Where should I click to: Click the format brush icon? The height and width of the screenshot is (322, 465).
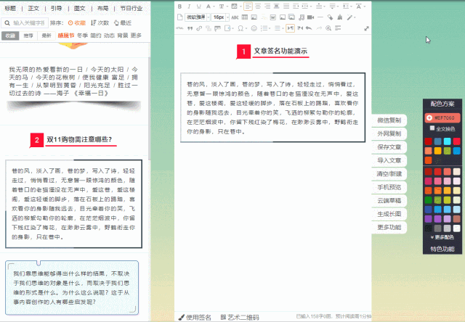pos(340,17)
